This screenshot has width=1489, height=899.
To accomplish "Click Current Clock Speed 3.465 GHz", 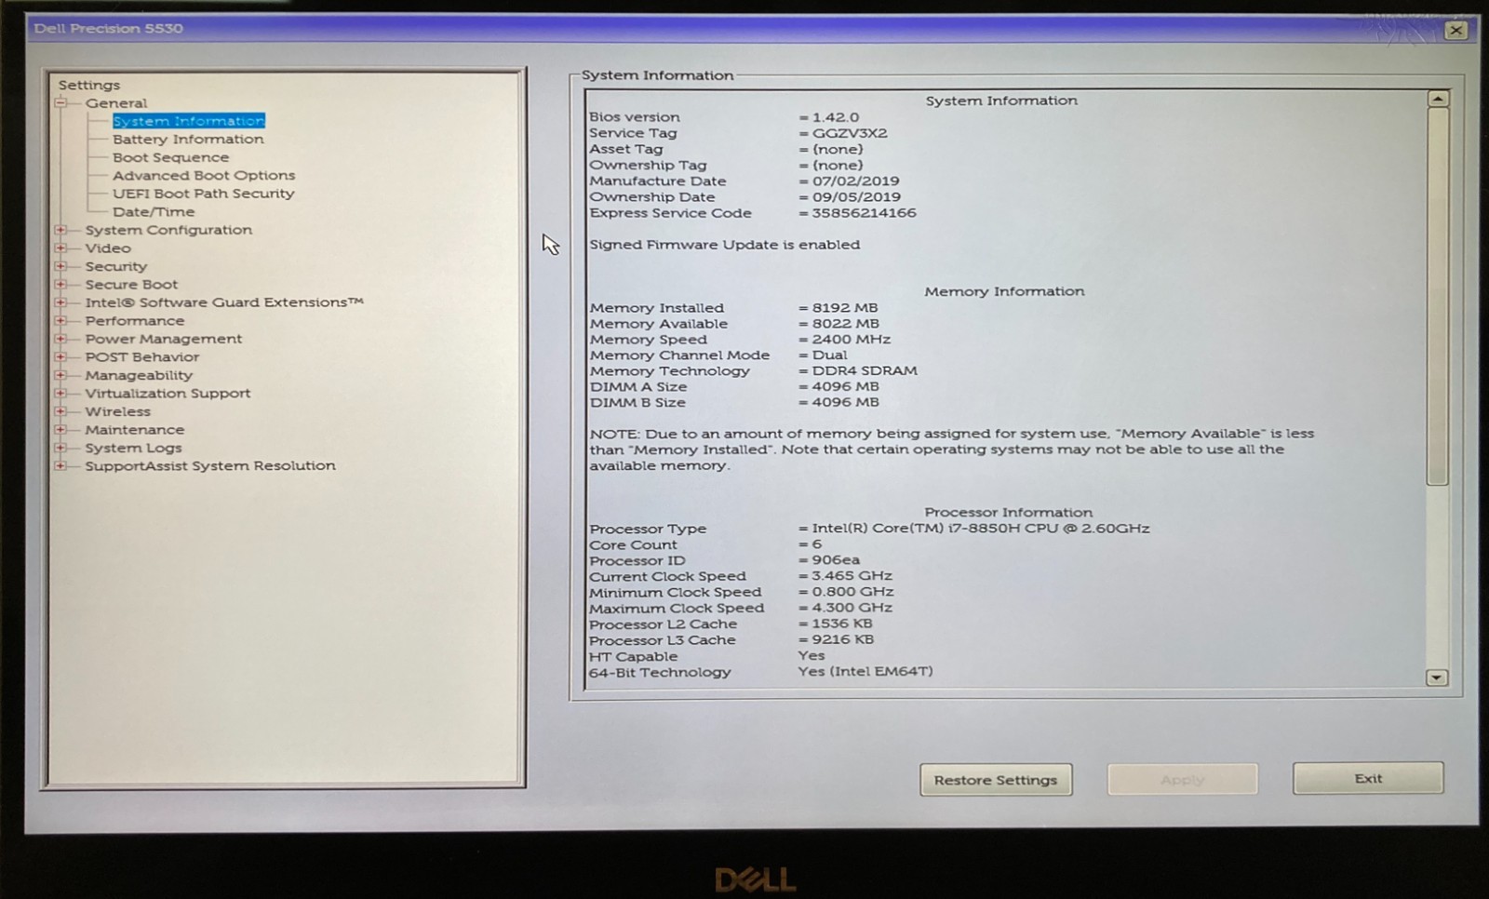I will tap(852, 576).
